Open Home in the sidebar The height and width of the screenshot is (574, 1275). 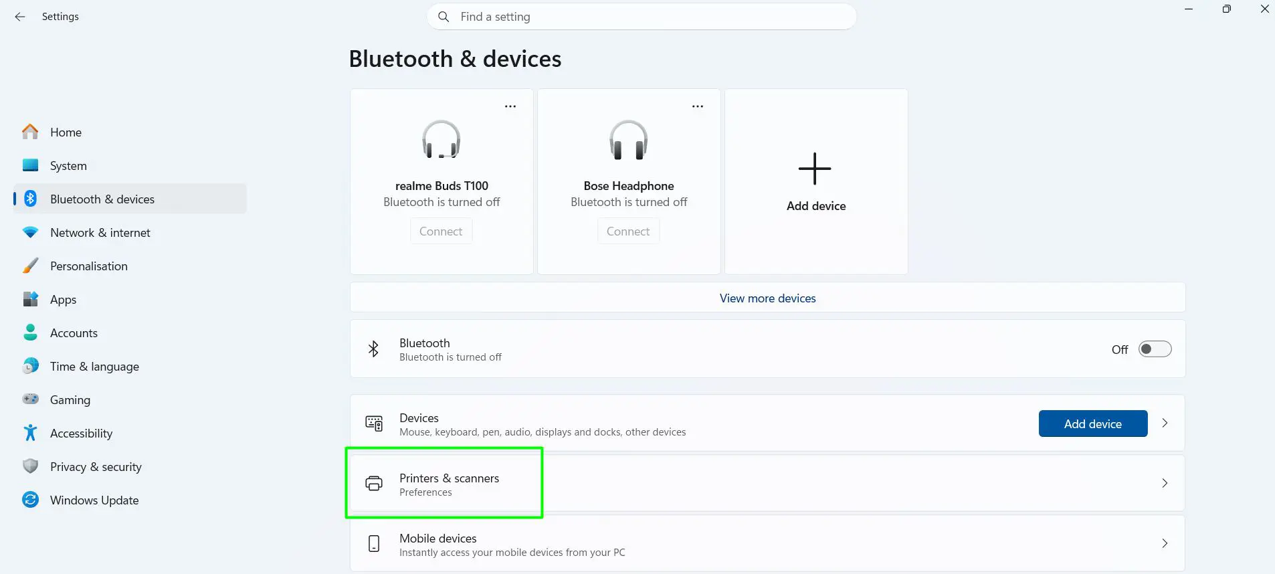[130, 132]
